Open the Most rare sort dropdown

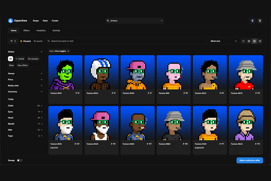[224, 41]
